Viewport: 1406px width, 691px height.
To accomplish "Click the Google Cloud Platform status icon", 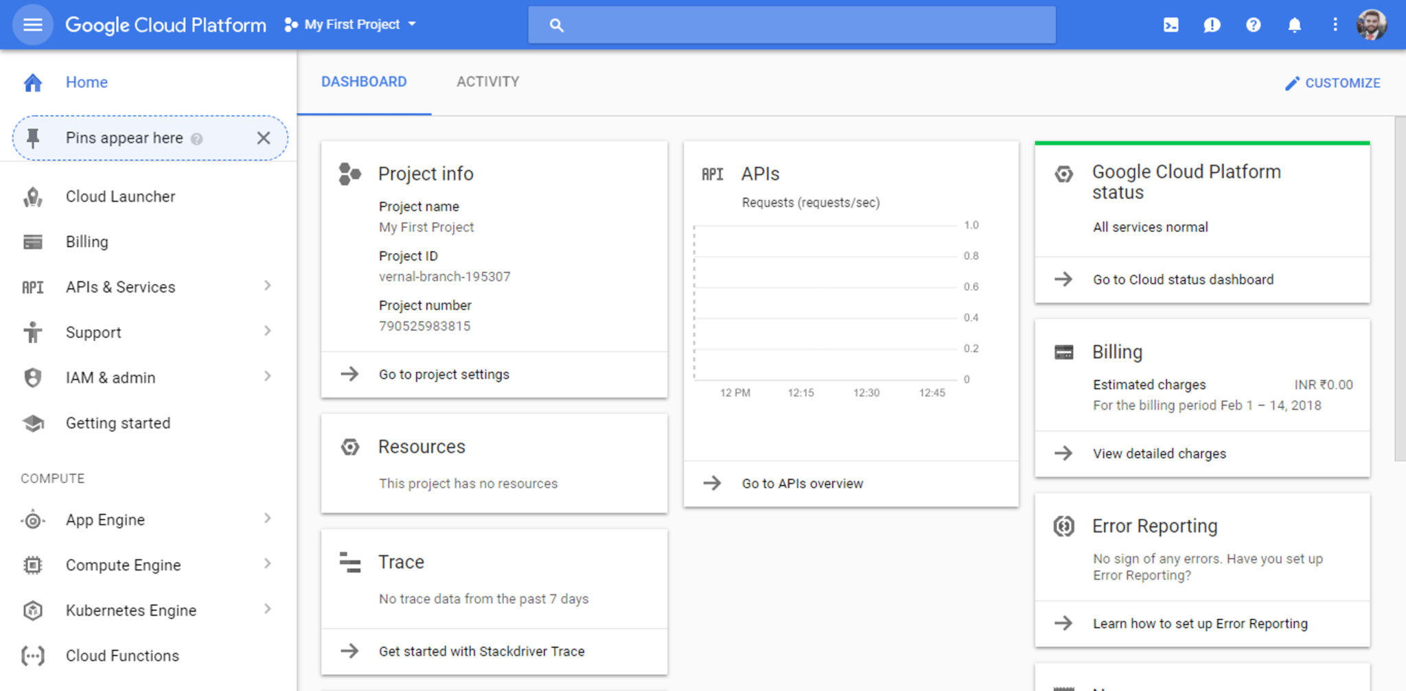I will coord(1063,174).
